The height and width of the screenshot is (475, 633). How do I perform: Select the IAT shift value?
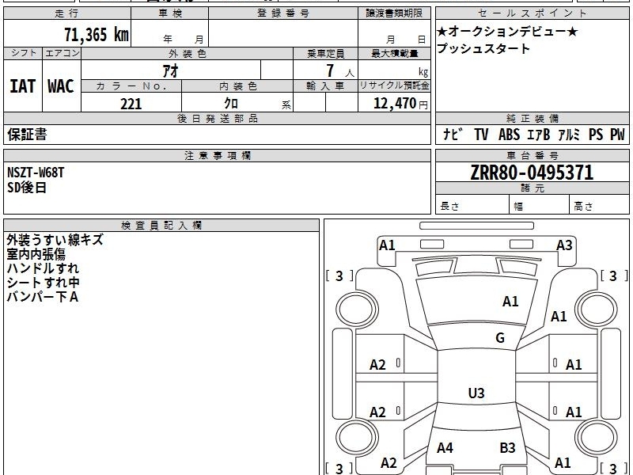pyautogui.click(x=23, y=86)
